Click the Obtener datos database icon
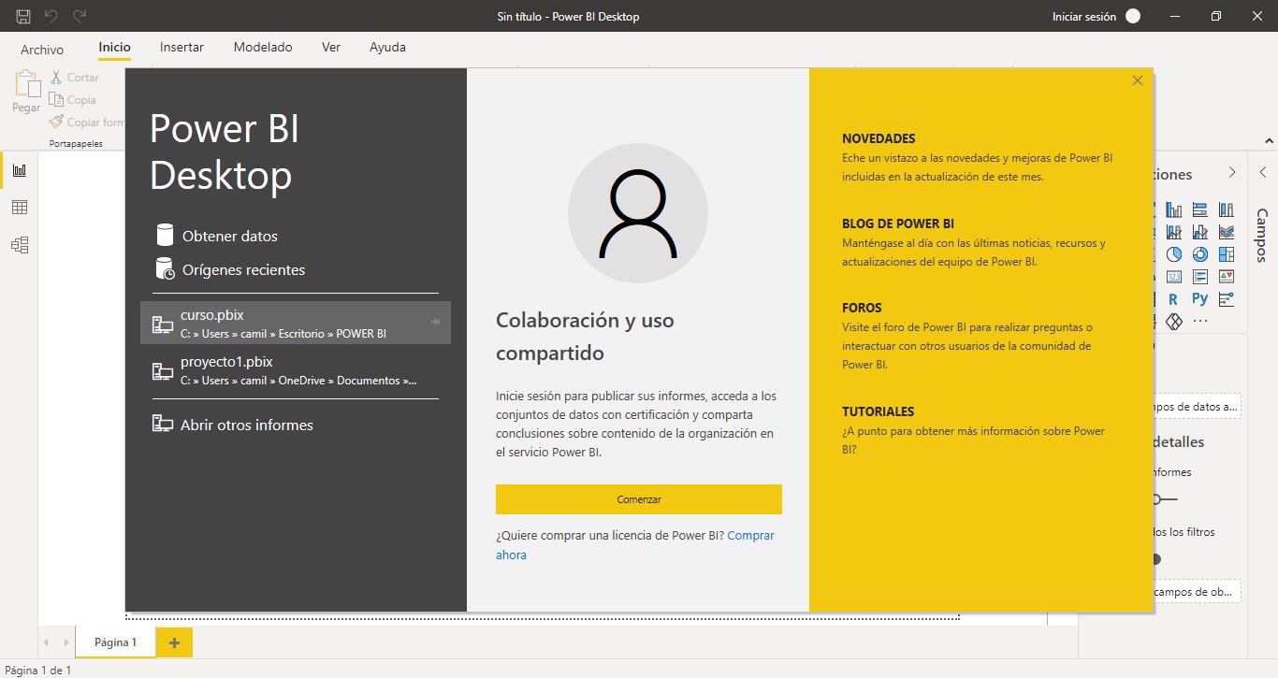Image resolution: width=1278 pixels, height=678 pixels. pos(166,235)
